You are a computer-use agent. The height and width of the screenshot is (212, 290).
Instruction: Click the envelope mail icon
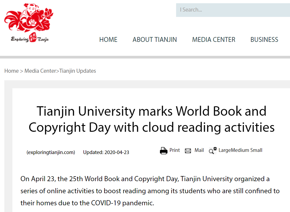point(188,151)
